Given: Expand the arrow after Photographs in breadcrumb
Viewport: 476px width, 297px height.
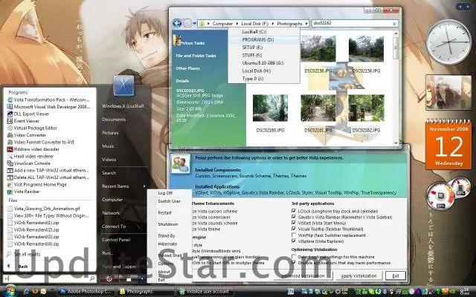Looking at the screenshot, I should [306, 24].
